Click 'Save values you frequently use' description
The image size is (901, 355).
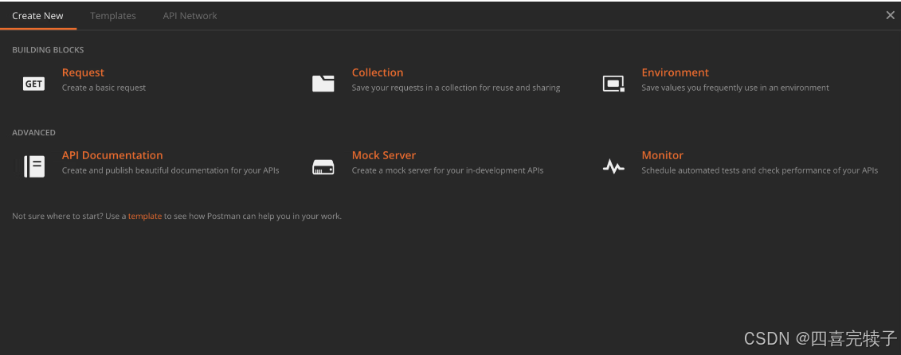(x=735, y=88)
